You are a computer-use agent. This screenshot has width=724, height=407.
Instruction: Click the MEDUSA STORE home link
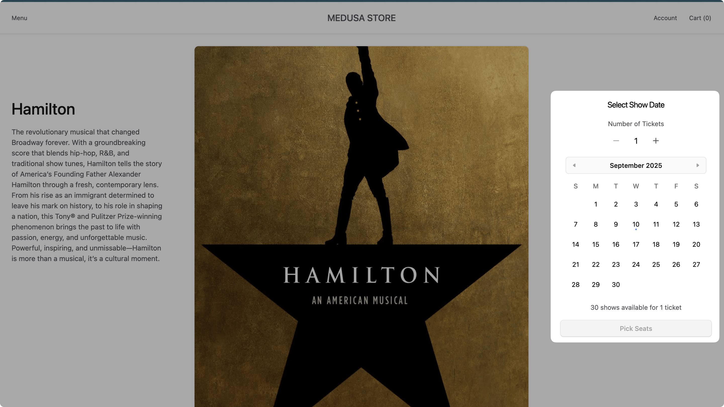coord(361,18)
